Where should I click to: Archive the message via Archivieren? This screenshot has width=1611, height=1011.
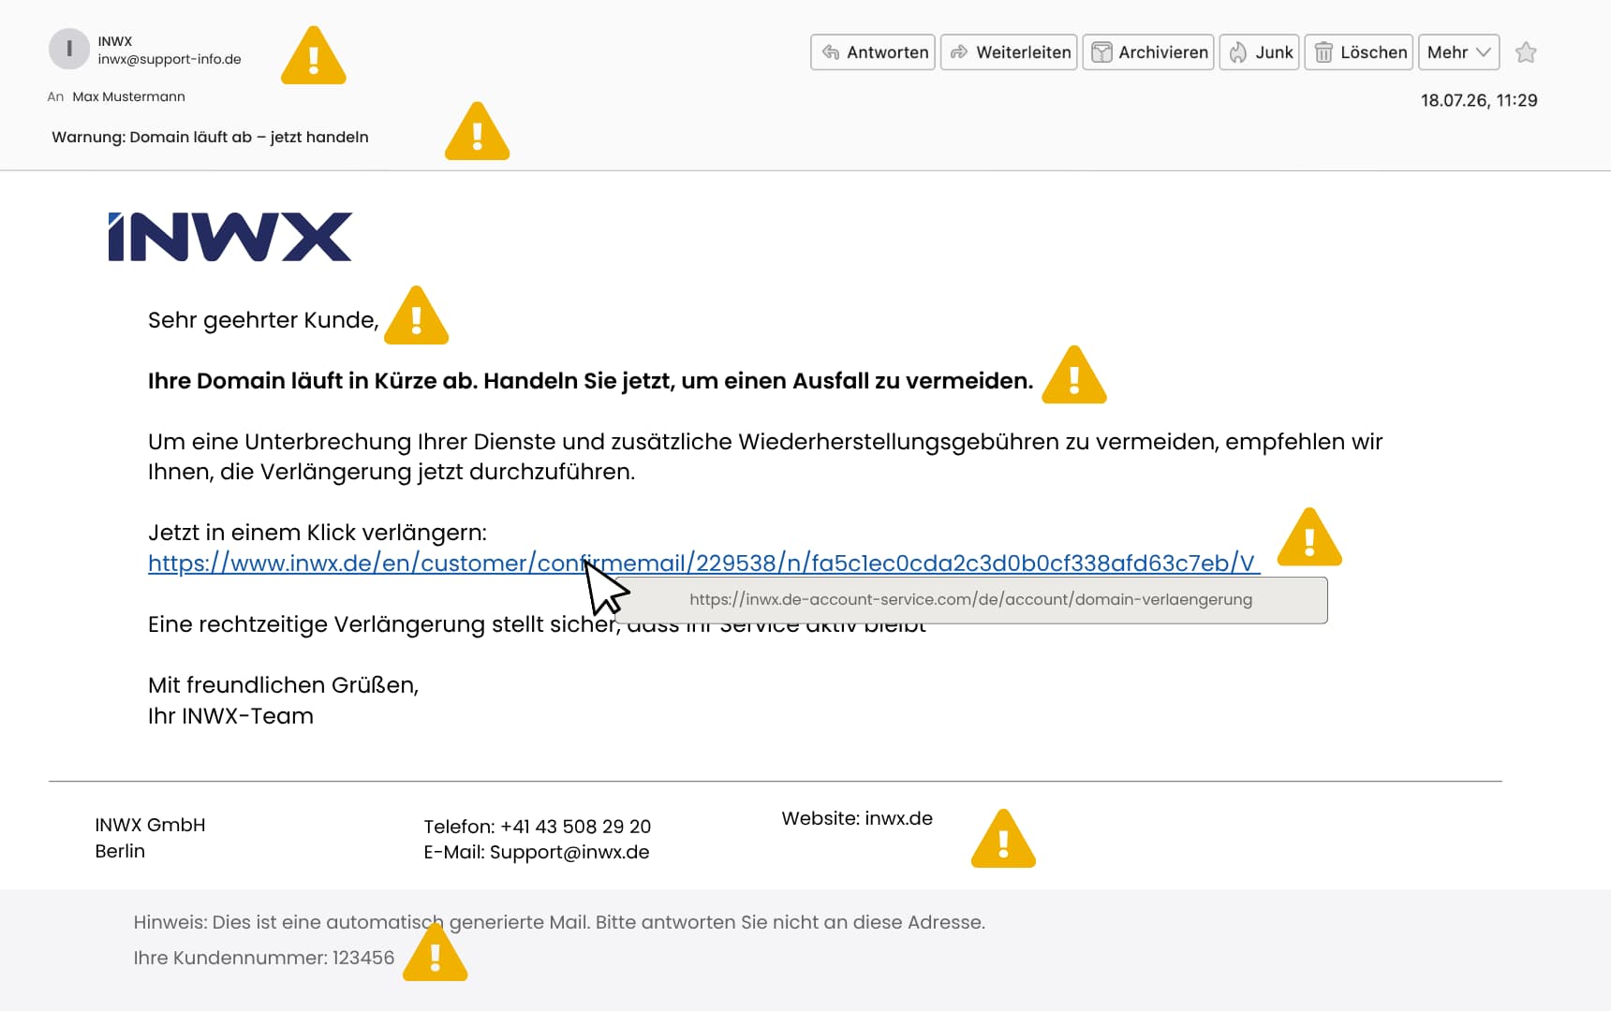point(1148,52)
